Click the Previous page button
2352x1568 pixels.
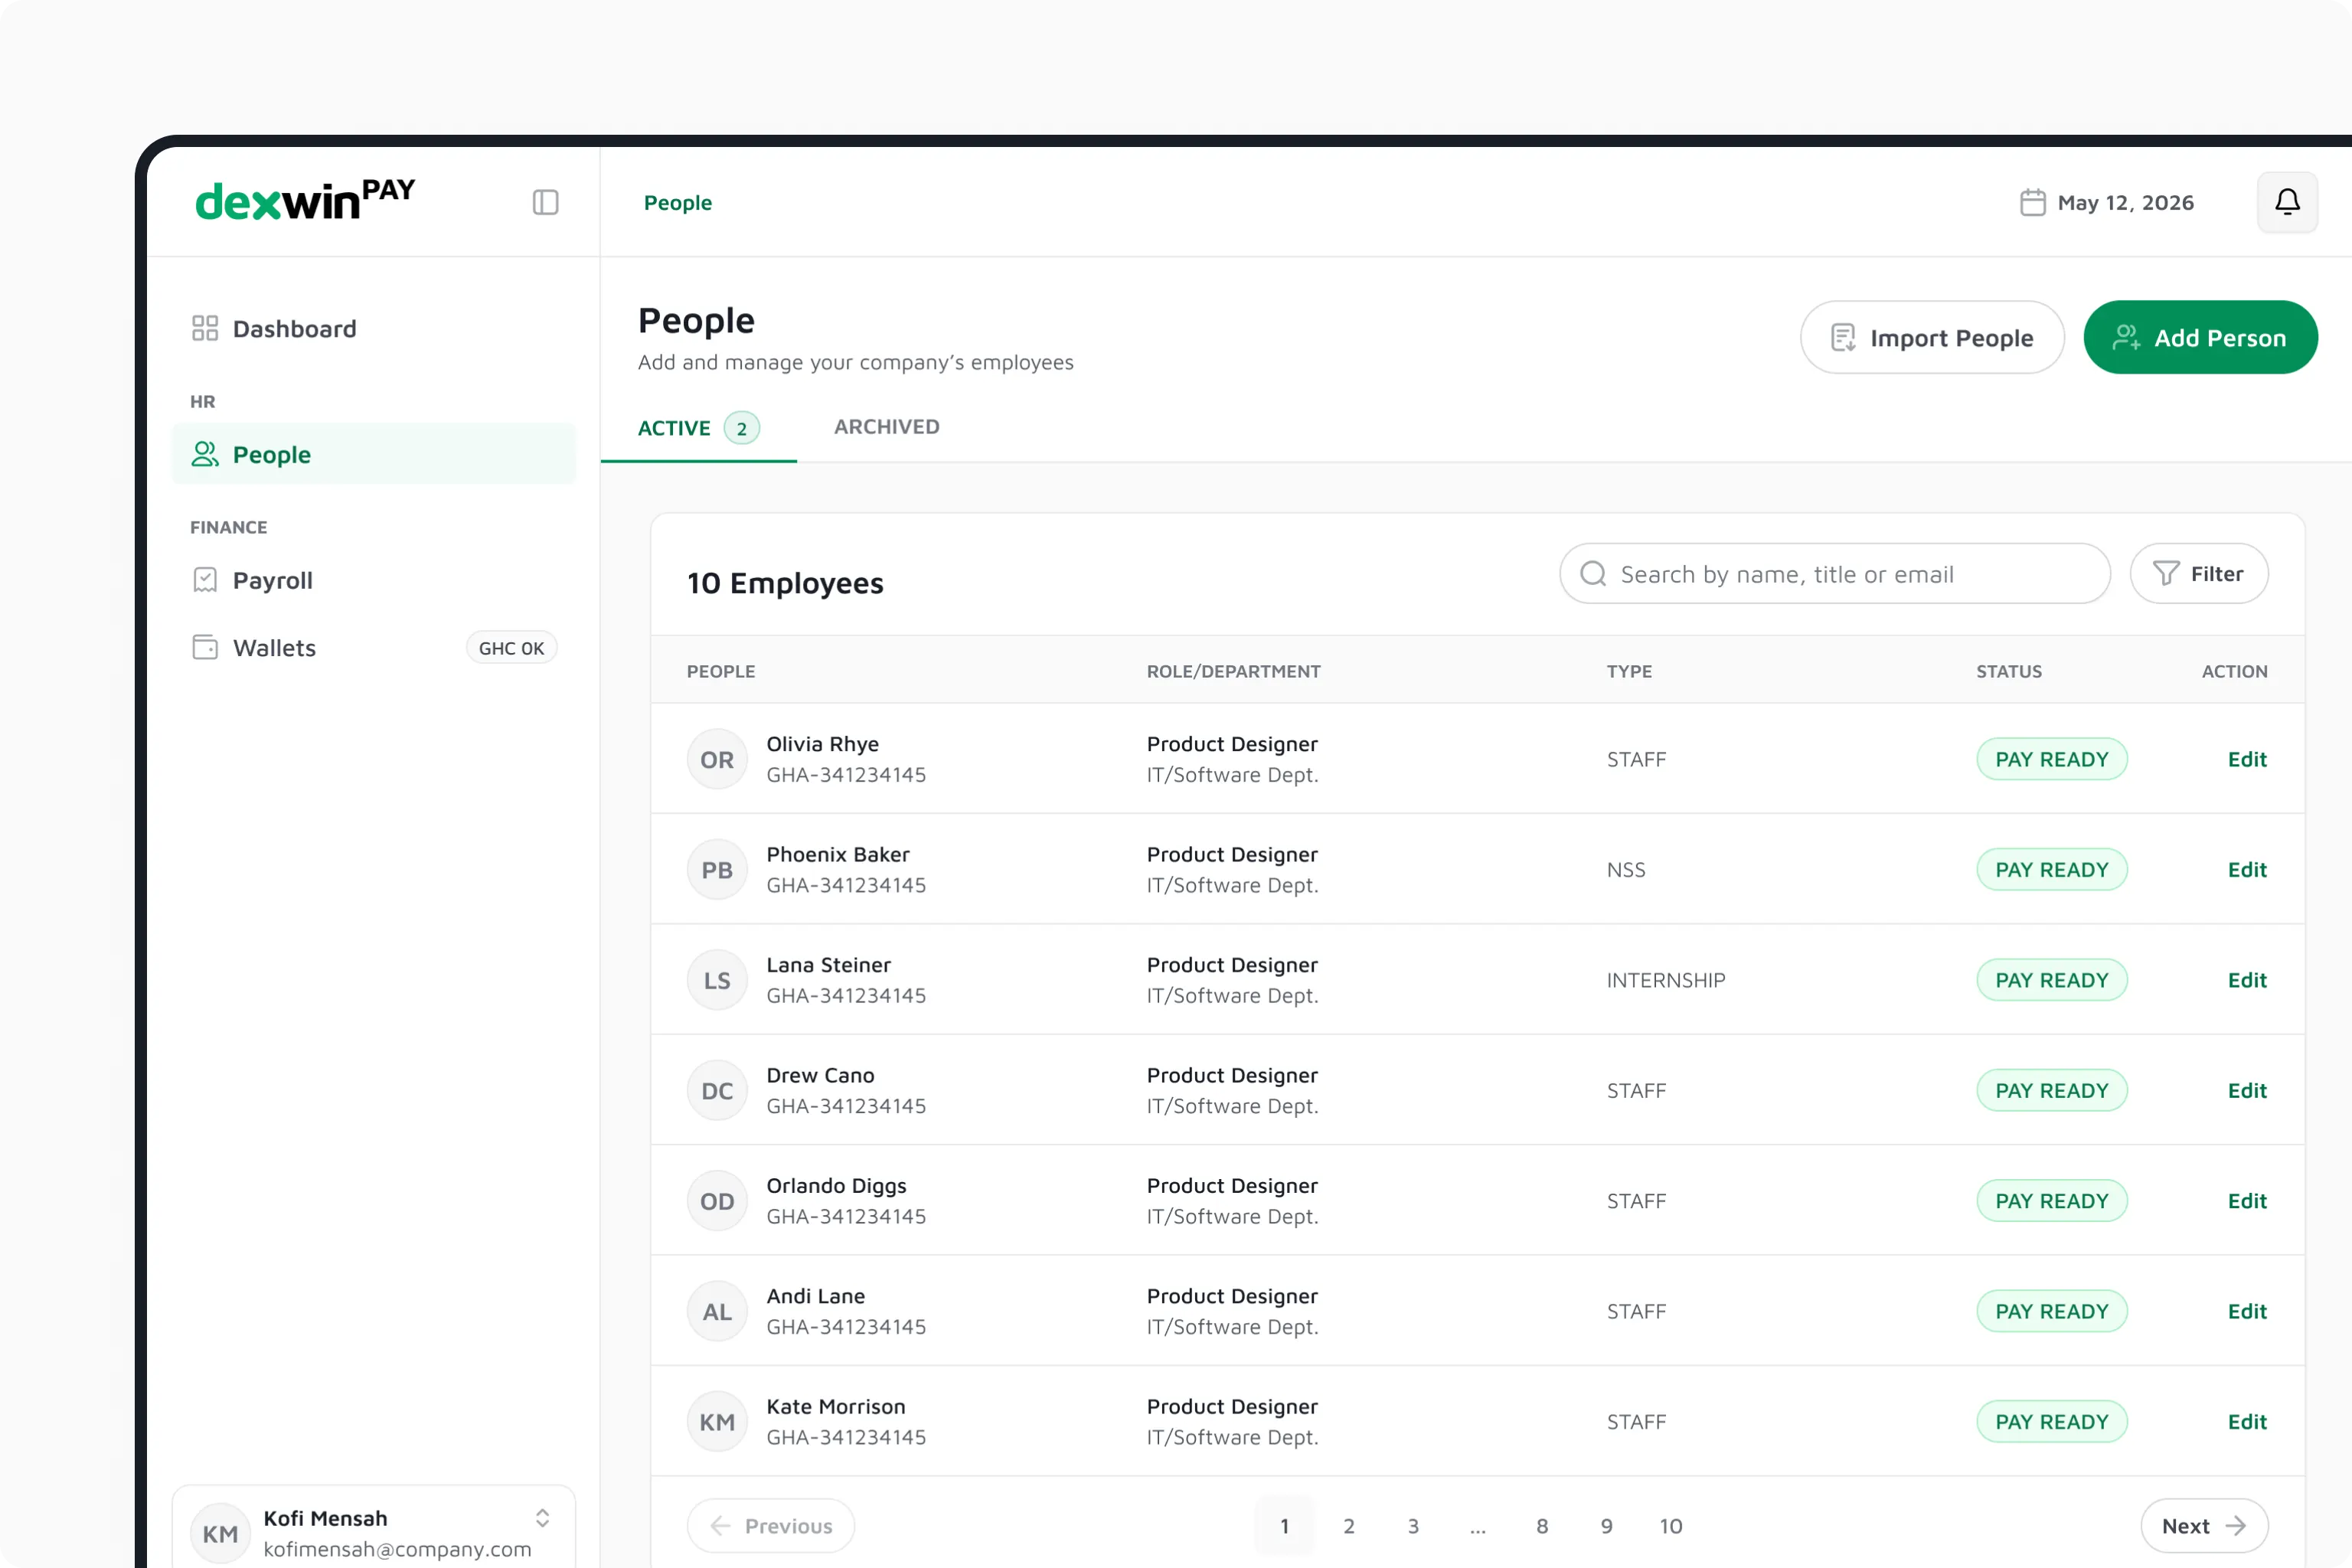(x=770, y=1526)
